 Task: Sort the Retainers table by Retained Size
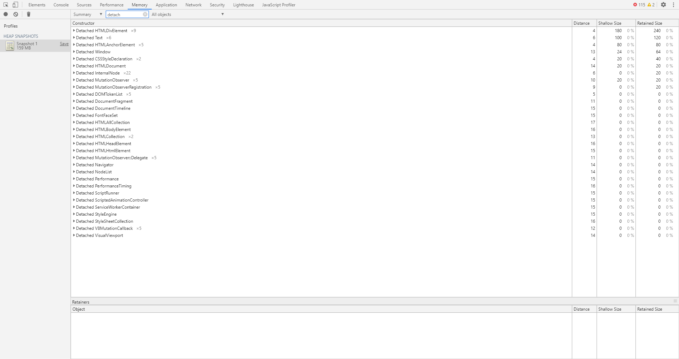657,309
